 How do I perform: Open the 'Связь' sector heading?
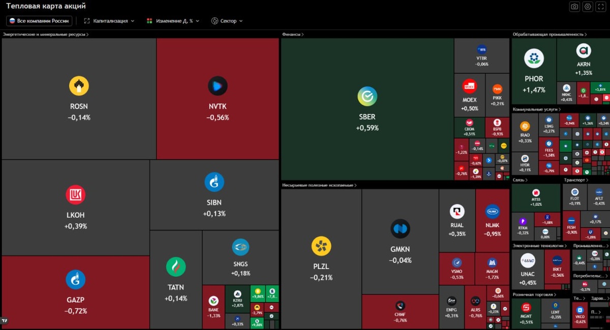[520, 180]
